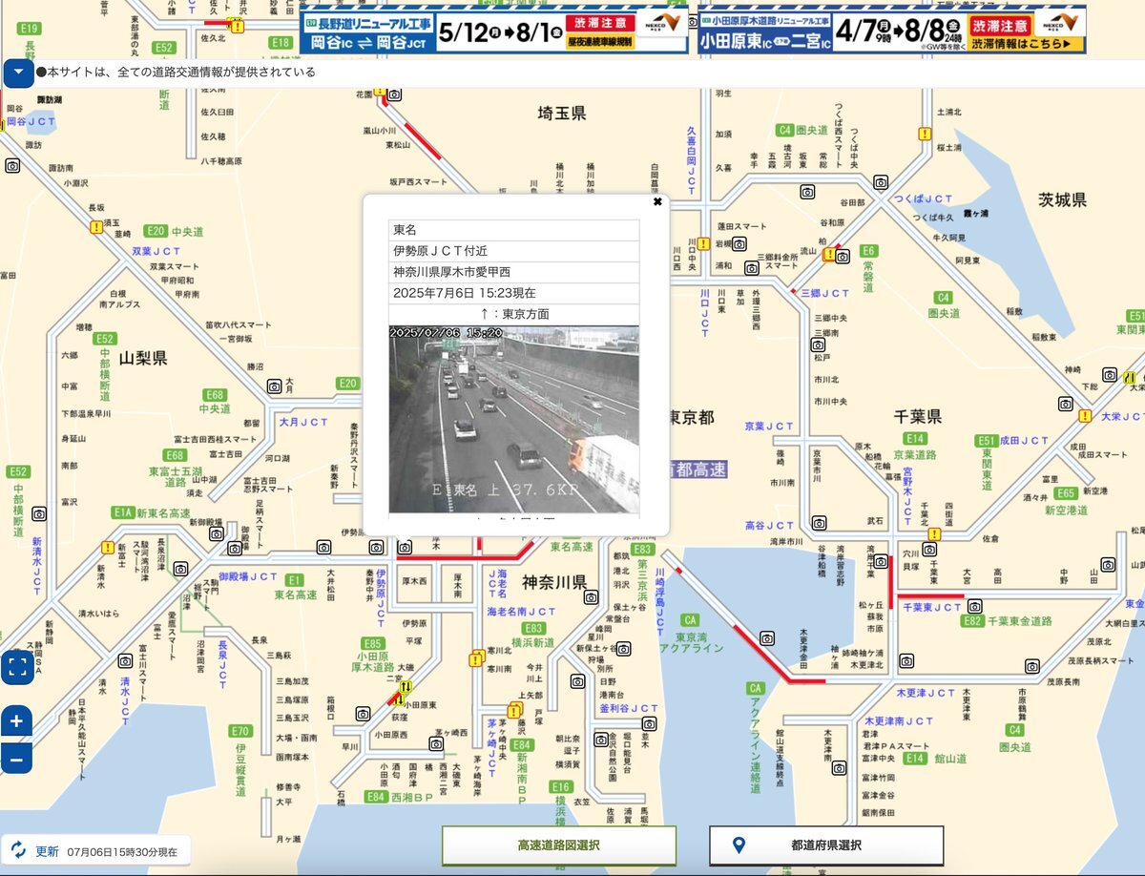
Task: Click the ↑：東京方面 direction label
Action: (514, 314)
